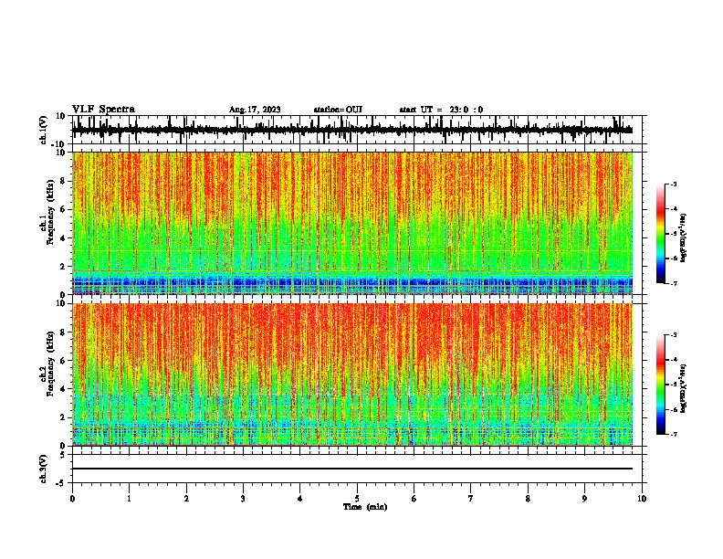This screenshot has width=723, height=559.
Task: Click the ch.1 spectrogram color scale bar
Action: 661,234
